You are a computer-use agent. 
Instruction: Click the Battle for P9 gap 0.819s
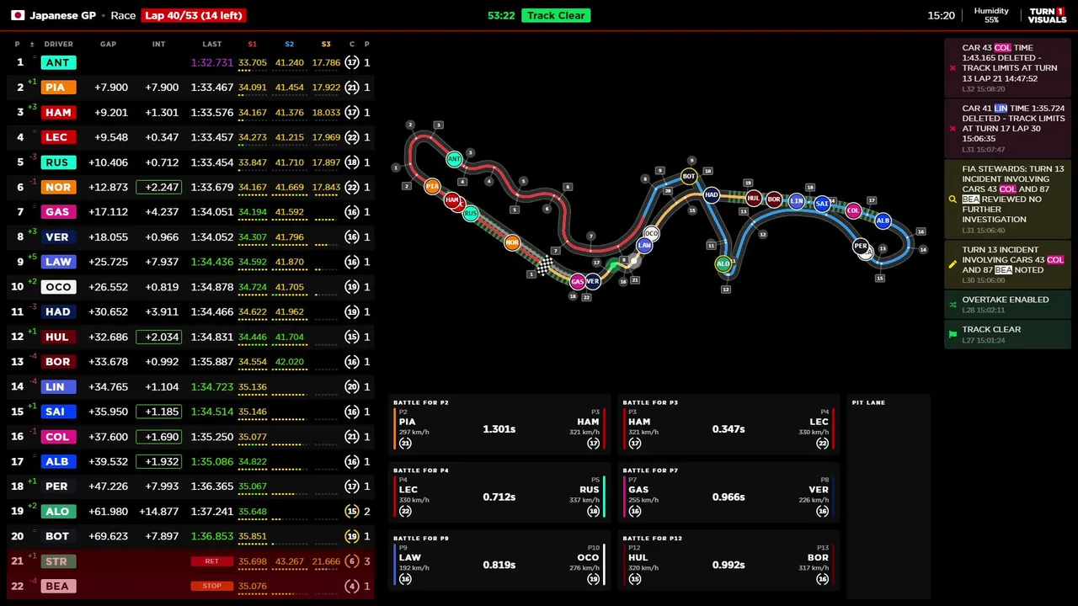click(499, 565)
